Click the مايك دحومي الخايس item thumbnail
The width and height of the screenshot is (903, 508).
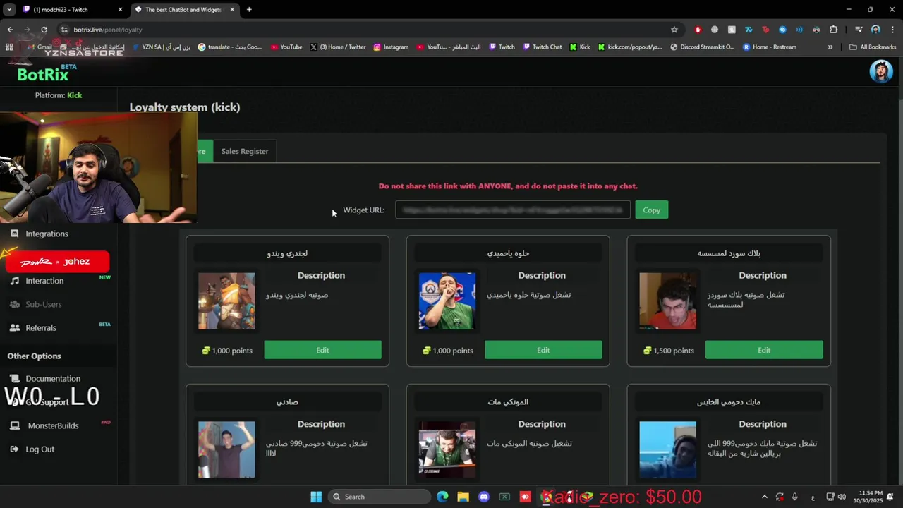click(x=668, y=449)
